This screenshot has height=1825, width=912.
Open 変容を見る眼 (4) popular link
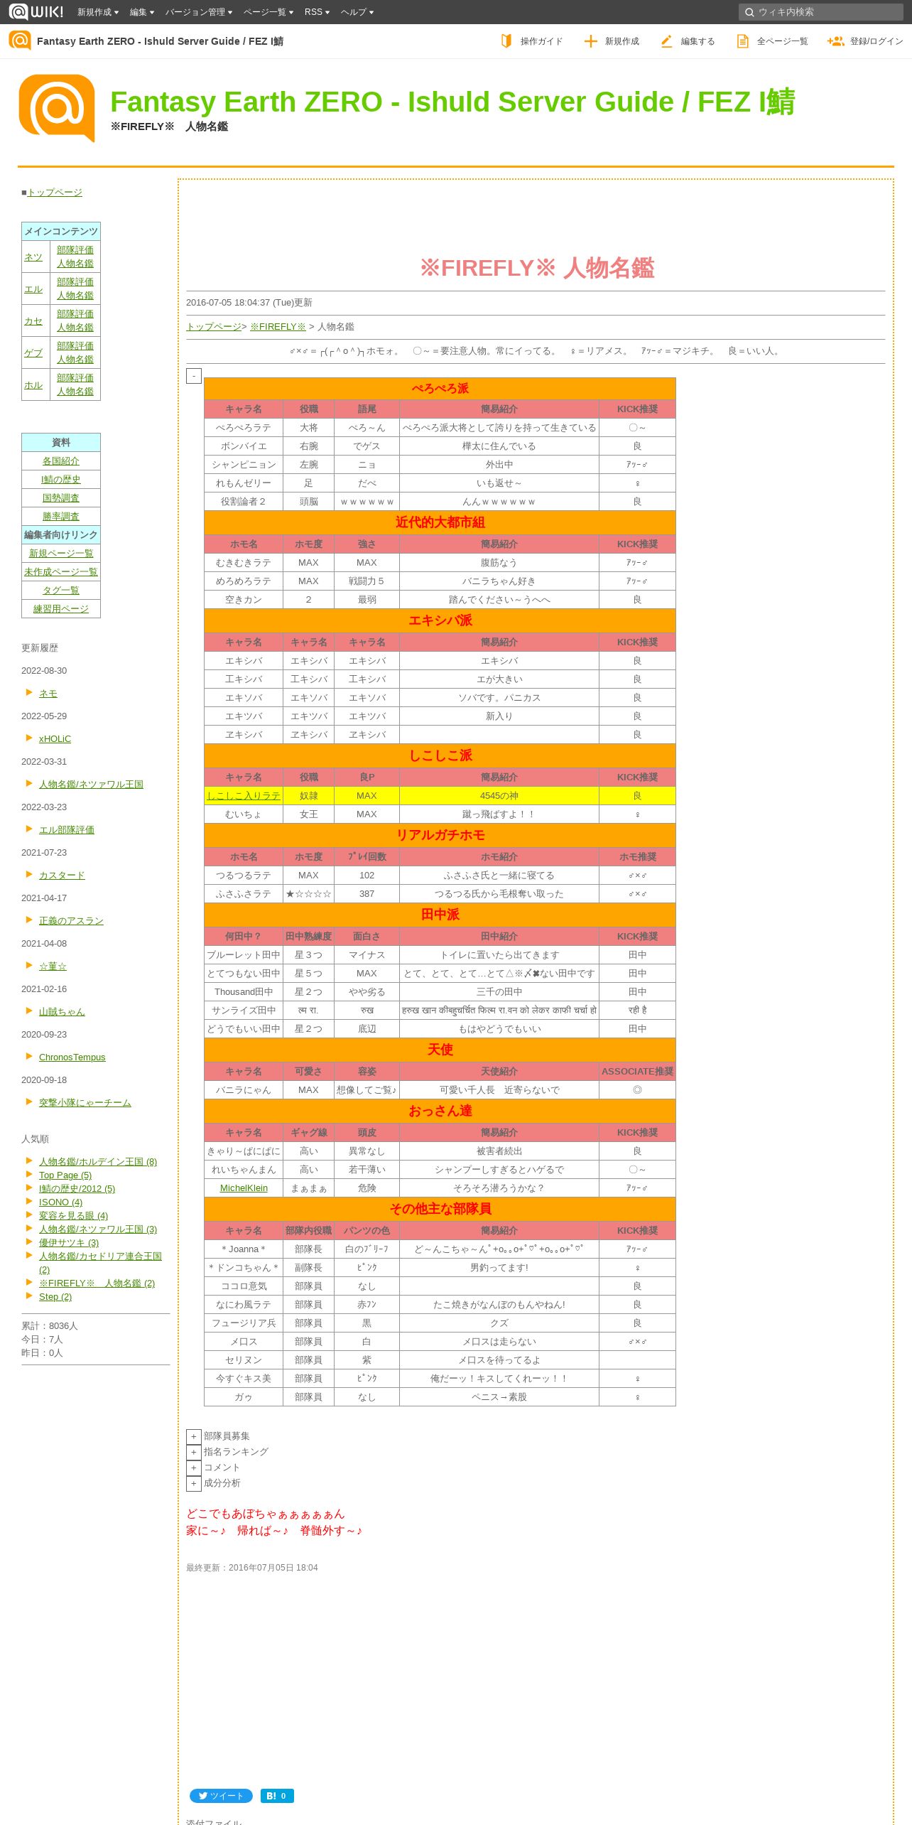click(73, 1216)
